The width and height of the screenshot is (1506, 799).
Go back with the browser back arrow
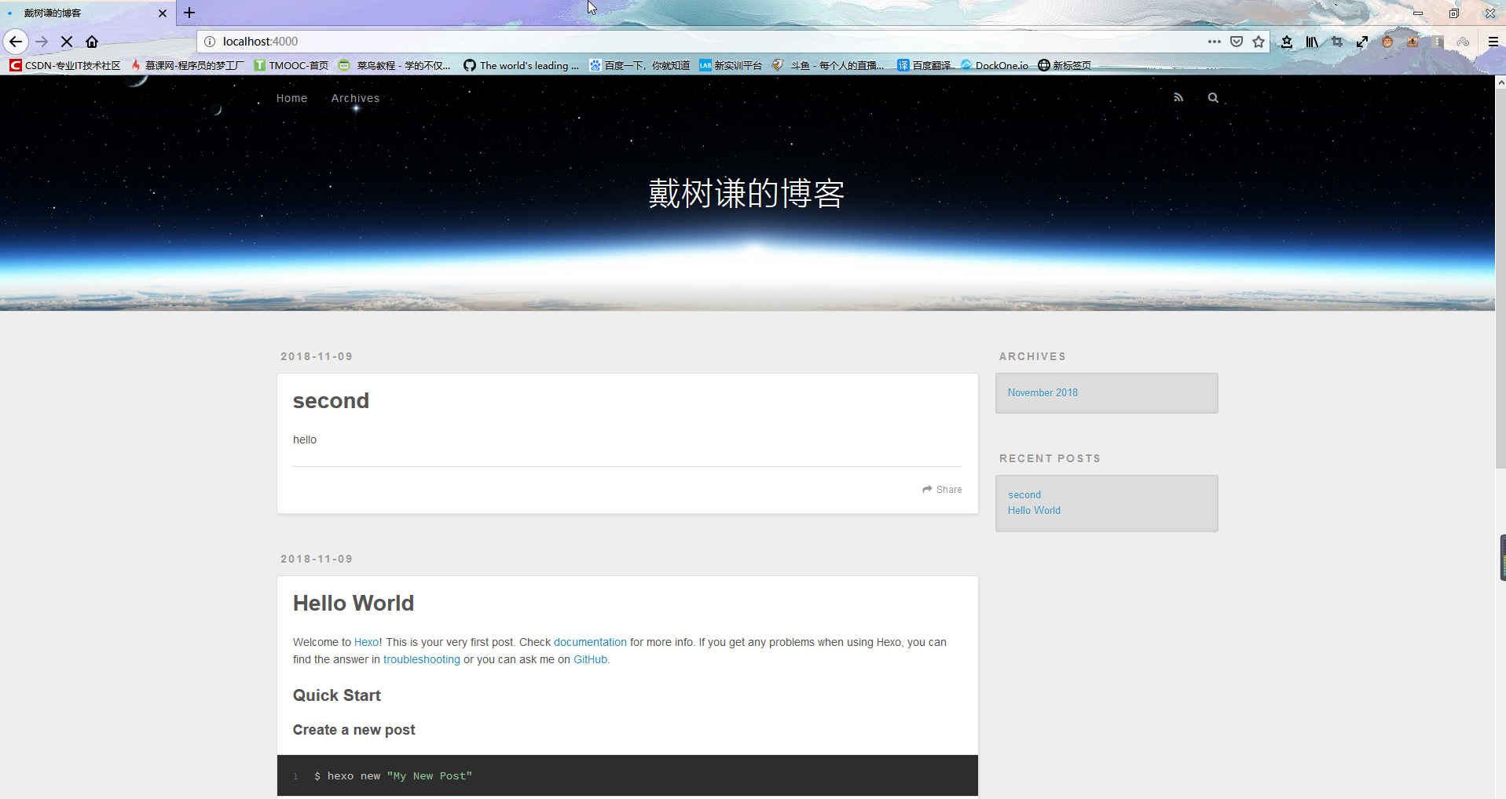[x=16, y=42]
